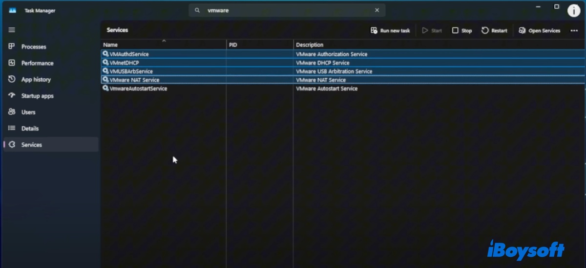The image size is (586, 268).
Task: Clear the vmware search text
Action: tap(377, 10)
